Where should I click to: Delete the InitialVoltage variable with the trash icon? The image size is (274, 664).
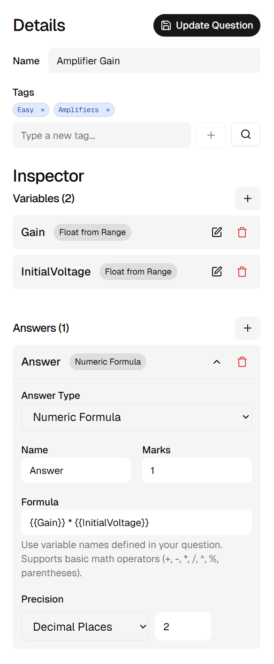tap(242, 271)
